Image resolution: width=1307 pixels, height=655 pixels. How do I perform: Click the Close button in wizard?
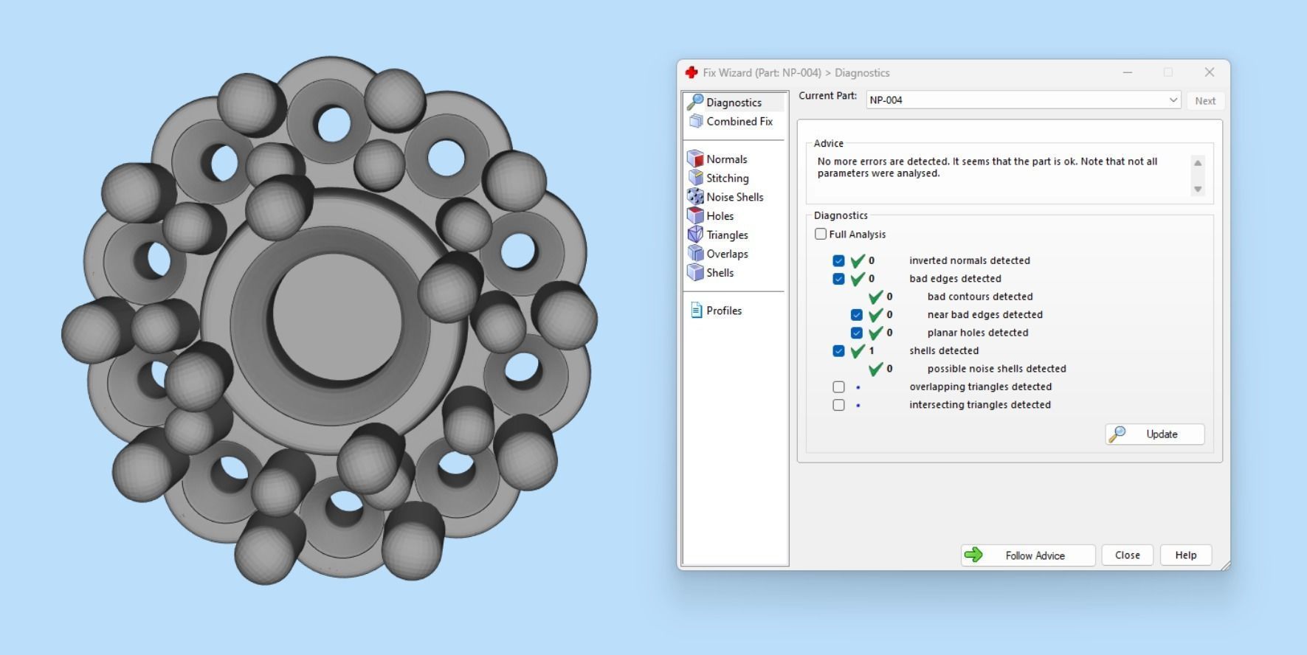[1127, 555]
